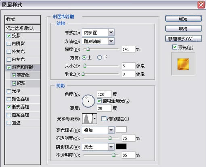Open the gloss contour picker arrow
The width and height of the screenshot is (206, 167).
click(95, 119)
